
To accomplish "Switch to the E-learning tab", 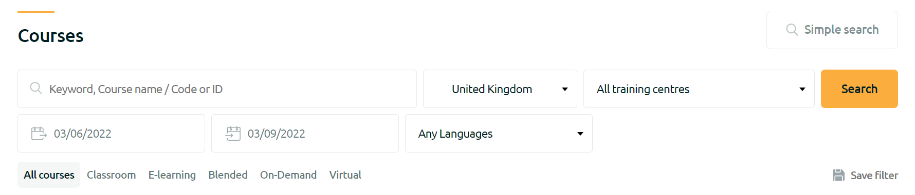I will point(172,175).
